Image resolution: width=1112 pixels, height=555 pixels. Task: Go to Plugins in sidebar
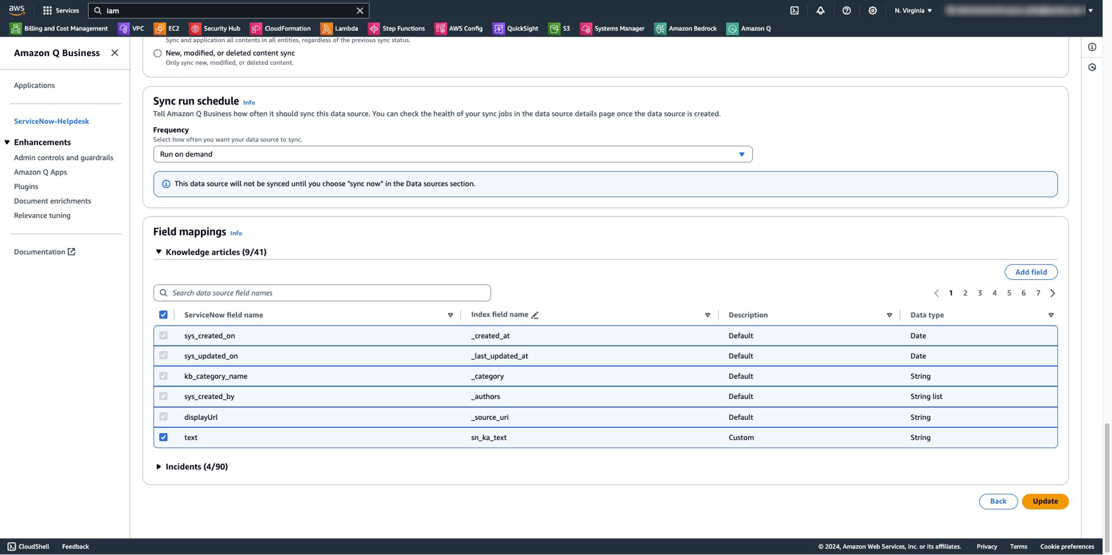(26, 186)
